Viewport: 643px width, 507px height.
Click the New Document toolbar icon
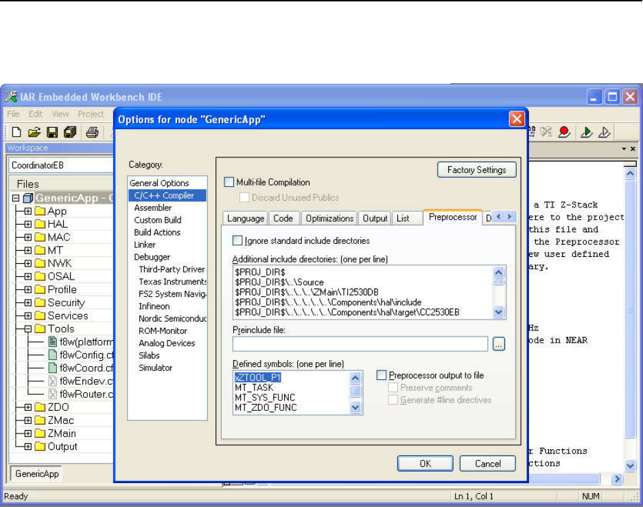point(16,132)
